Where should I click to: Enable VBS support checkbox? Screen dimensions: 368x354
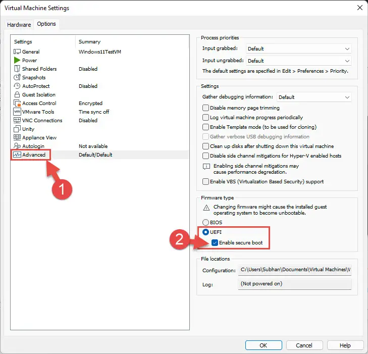tap(205, 181)
